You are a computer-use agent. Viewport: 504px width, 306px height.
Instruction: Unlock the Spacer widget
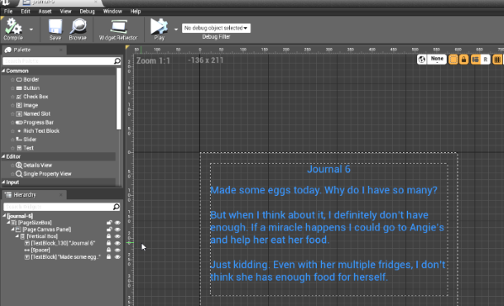pos(109,251)
